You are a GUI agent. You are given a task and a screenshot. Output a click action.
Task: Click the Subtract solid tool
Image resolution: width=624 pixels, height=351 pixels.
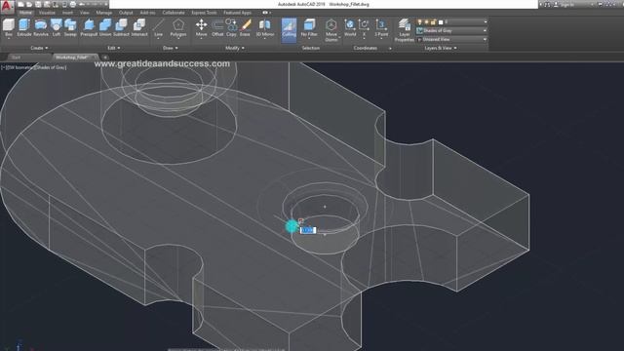tap(121, 27)
